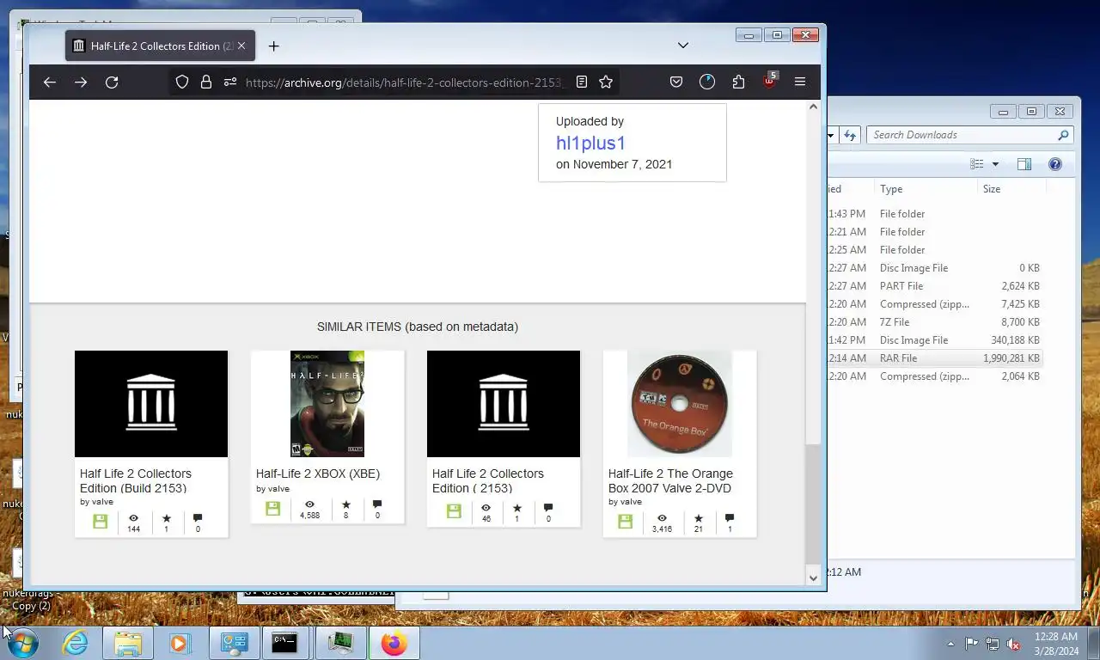This screenshot has width=1100, height=660.
Task: Open site permissions icon in address bar
Action: pyautogui.click(x=229, y=82)
